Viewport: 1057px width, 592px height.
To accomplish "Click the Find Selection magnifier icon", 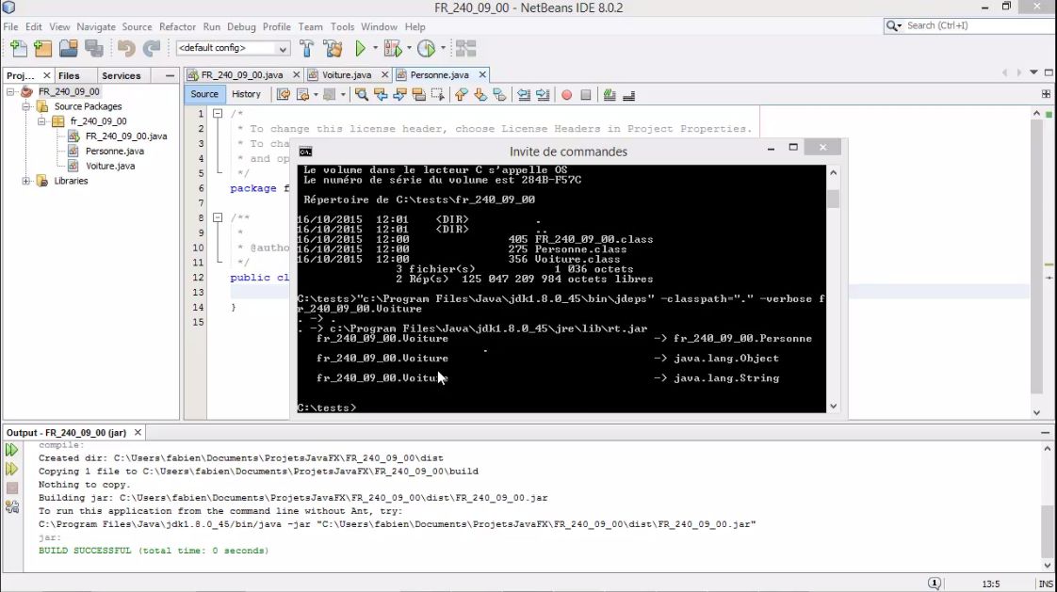I will click(x=362, y=95).
